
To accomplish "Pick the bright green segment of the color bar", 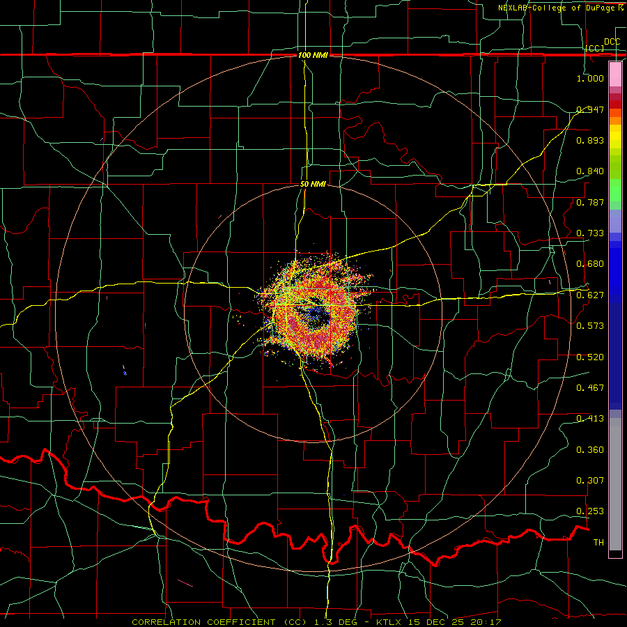I will [615, 191].
